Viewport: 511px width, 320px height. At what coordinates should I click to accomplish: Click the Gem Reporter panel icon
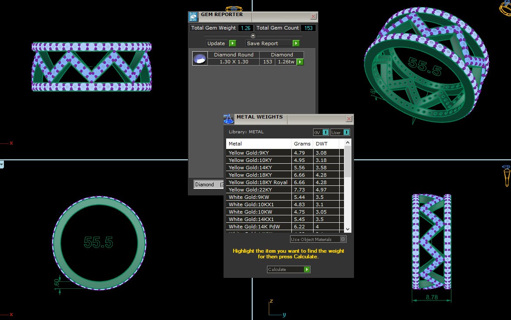[x=193, y=17]
